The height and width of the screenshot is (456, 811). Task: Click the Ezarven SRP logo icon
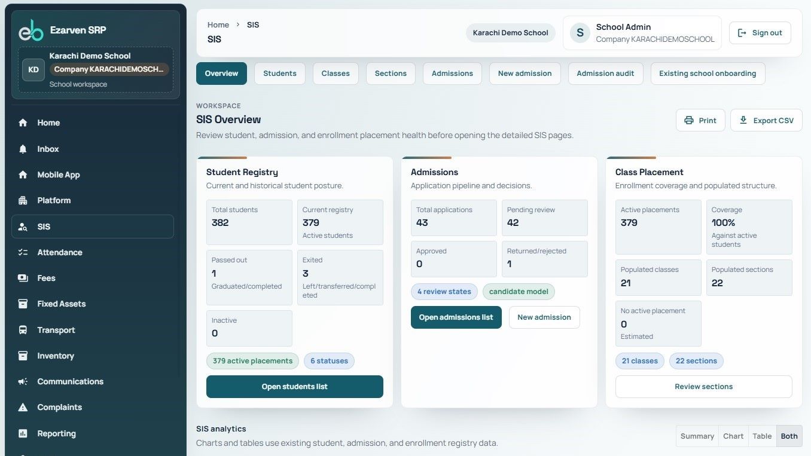tap(31, 30)
